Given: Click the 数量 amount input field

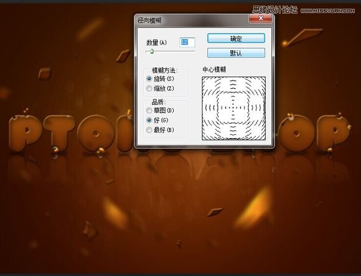Looking at the screenshot, I should point(187,42).
